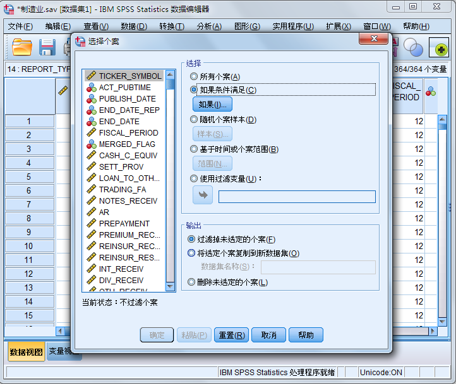
Task: Click the nominal icon beside ACT_PUBTIME
Action: coord(92,88)
